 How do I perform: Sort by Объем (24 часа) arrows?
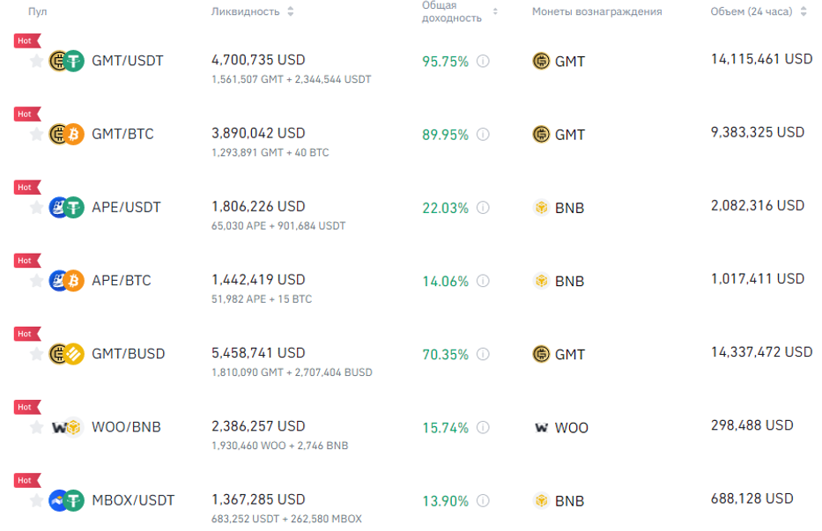803,11
